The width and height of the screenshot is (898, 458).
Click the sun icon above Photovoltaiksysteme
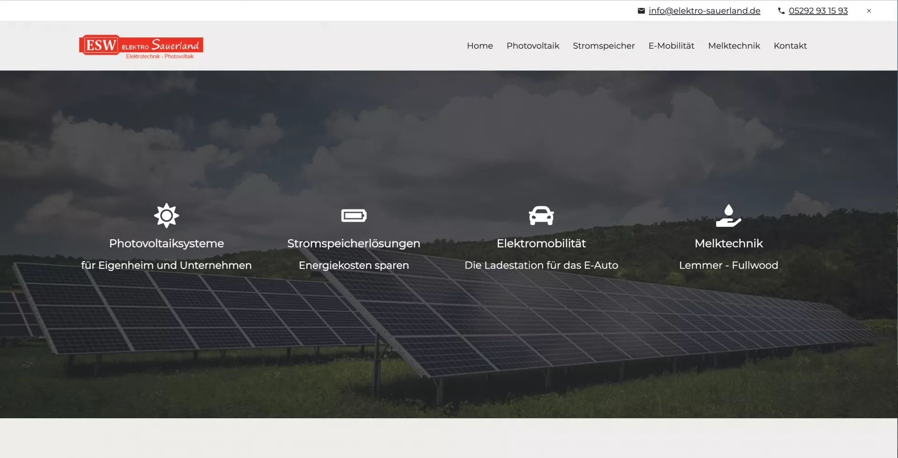point(167,216)
